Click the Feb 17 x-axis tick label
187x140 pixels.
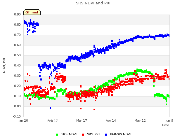[53, 121]
